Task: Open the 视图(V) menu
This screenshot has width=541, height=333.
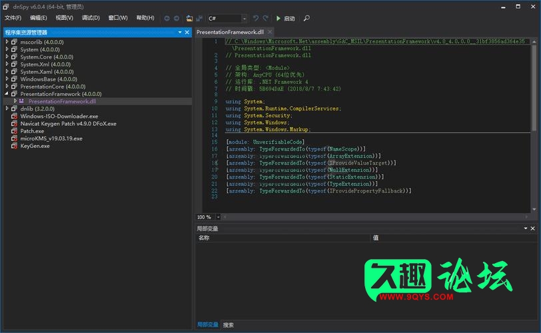Action: point(65,18)
